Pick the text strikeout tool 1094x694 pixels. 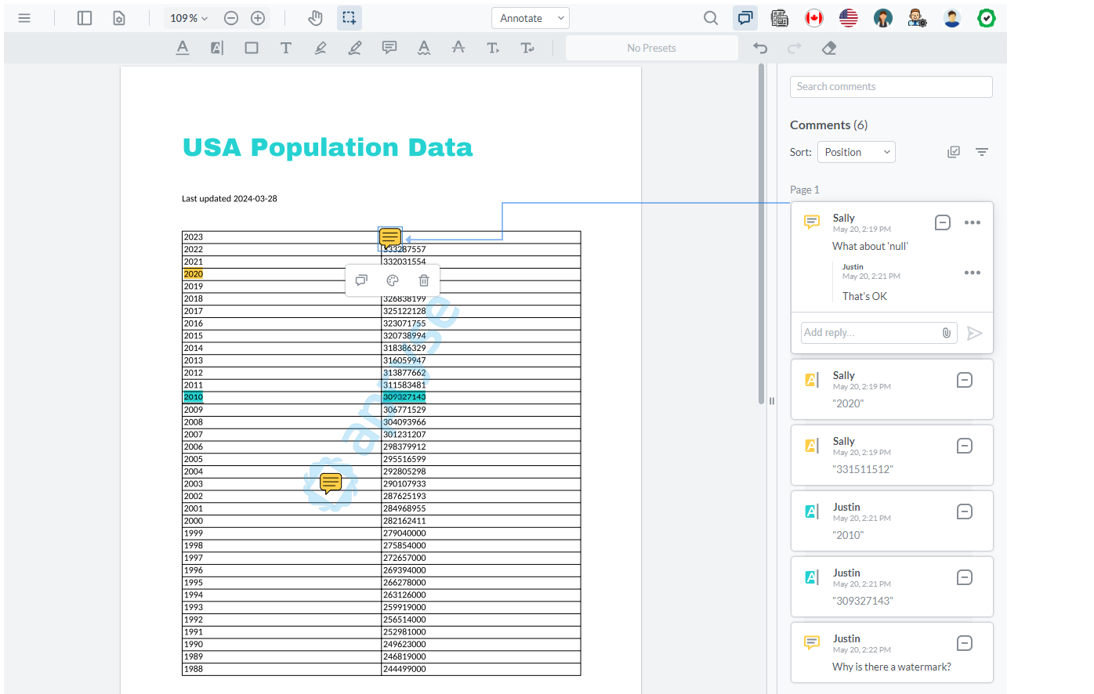pos(458,48)
